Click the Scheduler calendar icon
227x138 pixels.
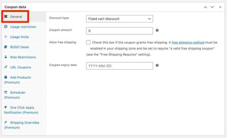[6, 92]
